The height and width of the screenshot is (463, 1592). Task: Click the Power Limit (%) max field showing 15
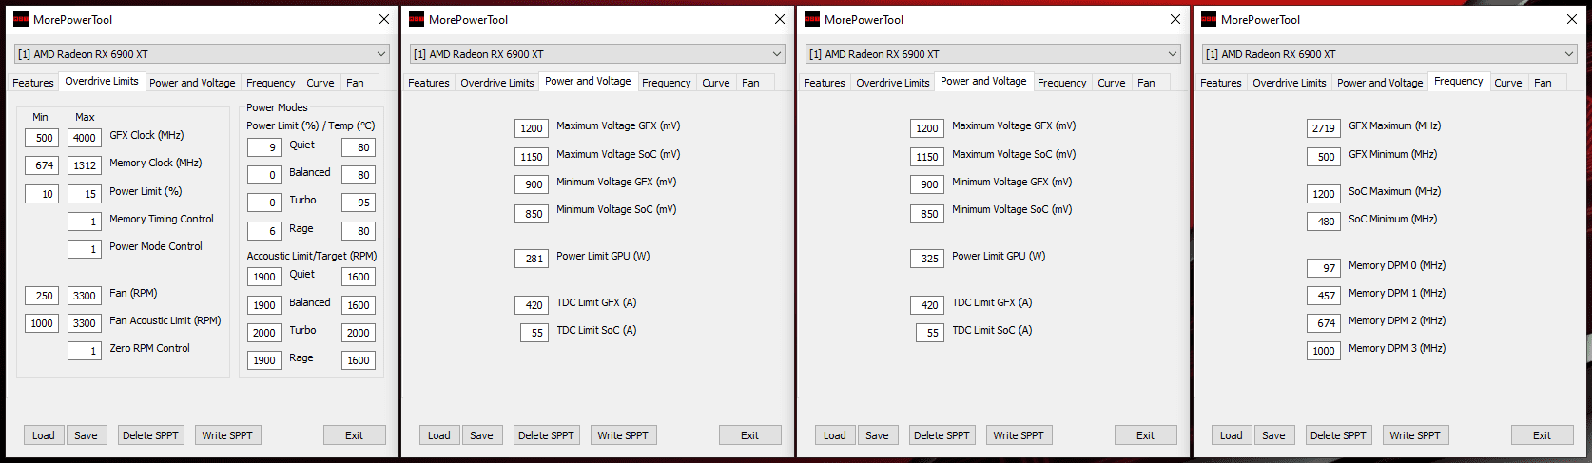tap(85, 194)
